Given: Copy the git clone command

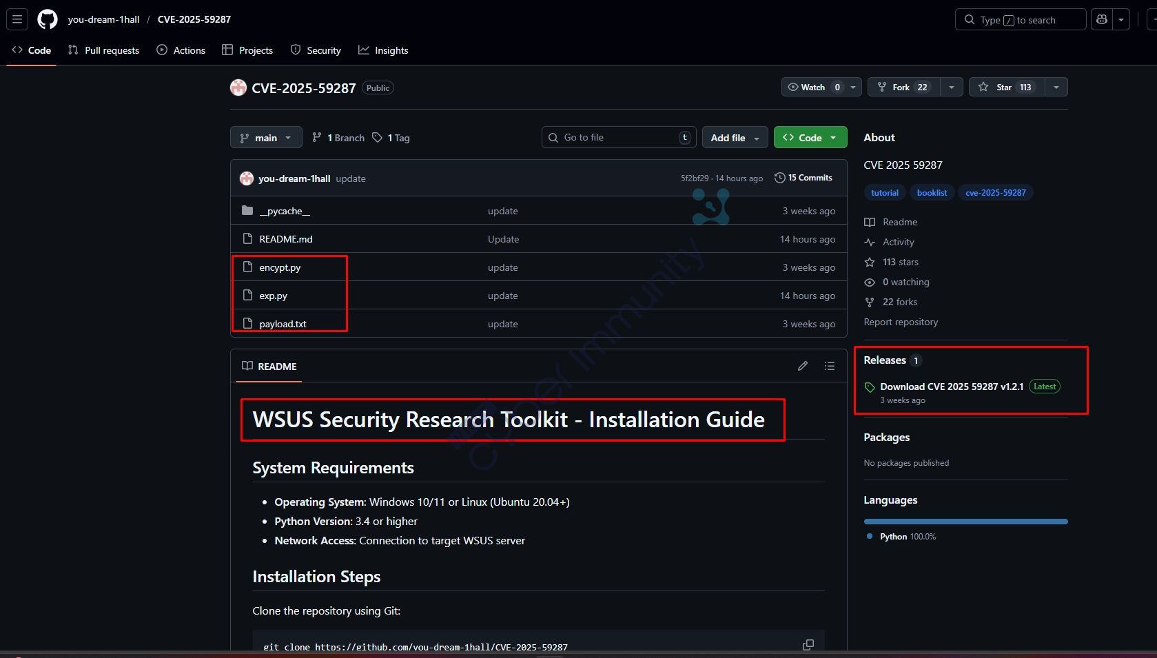Looking at the screenshot, I should click(808, 645).
